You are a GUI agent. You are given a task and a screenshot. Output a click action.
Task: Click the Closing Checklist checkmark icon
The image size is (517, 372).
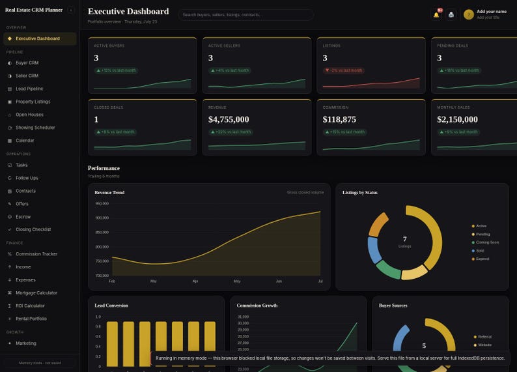[x=10, y=229]
